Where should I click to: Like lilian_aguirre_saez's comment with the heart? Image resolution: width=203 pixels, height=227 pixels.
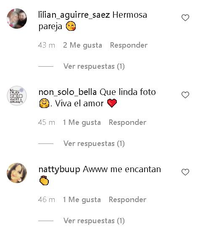pyautogui.click(x=185, y=18)
